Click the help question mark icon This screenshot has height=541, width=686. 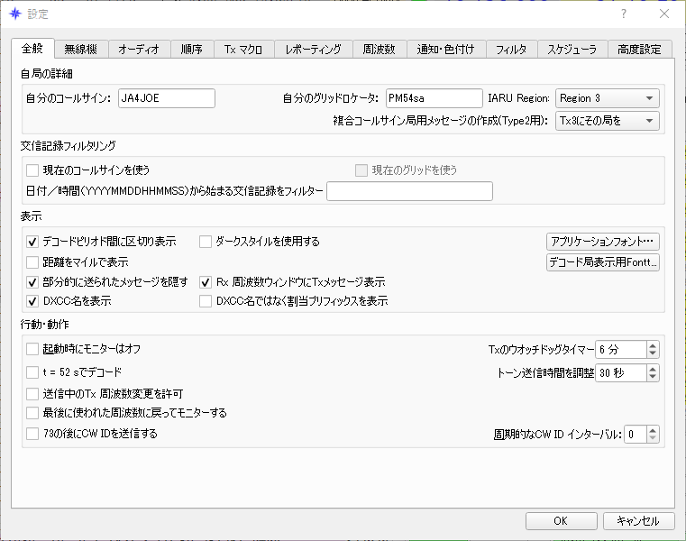[x=624, y=14]
